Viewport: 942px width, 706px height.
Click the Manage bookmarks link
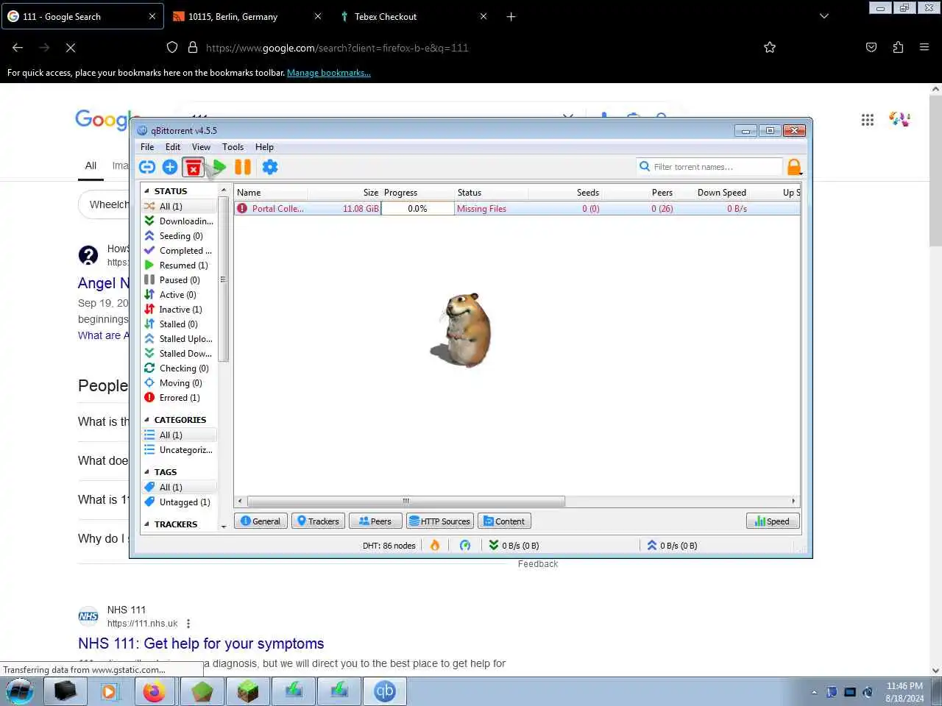tap(329, 73)
